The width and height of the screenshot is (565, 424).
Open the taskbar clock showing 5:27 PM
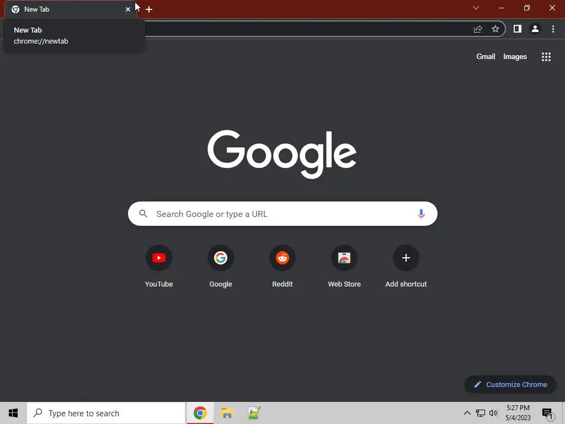click(518, 413)
